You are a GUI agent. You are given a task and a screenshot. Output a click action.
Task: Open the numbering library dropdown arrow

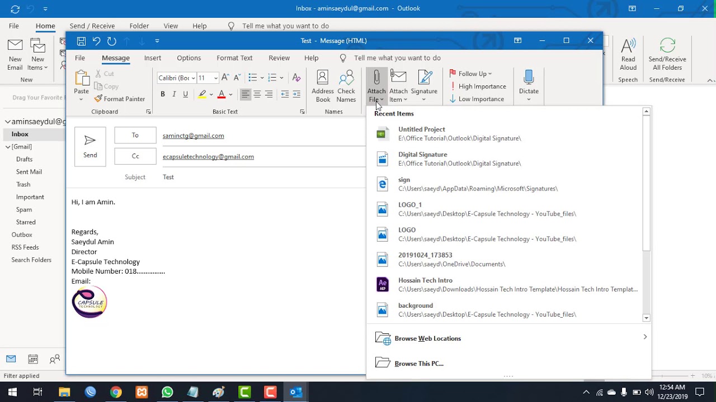[281, 78]
